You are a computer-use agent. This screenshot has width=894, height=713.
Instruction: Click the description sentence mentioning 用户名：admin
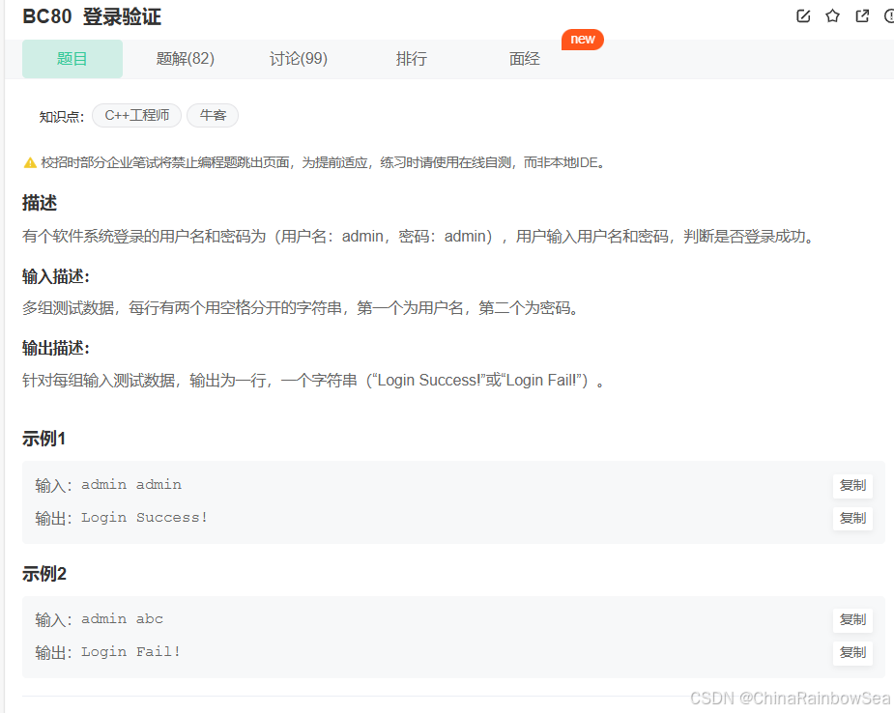tap(419, 237)
